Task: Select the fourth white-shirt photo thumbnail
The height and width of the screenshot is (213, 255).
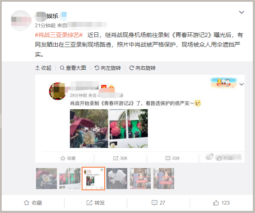Action: pos(117,179)
